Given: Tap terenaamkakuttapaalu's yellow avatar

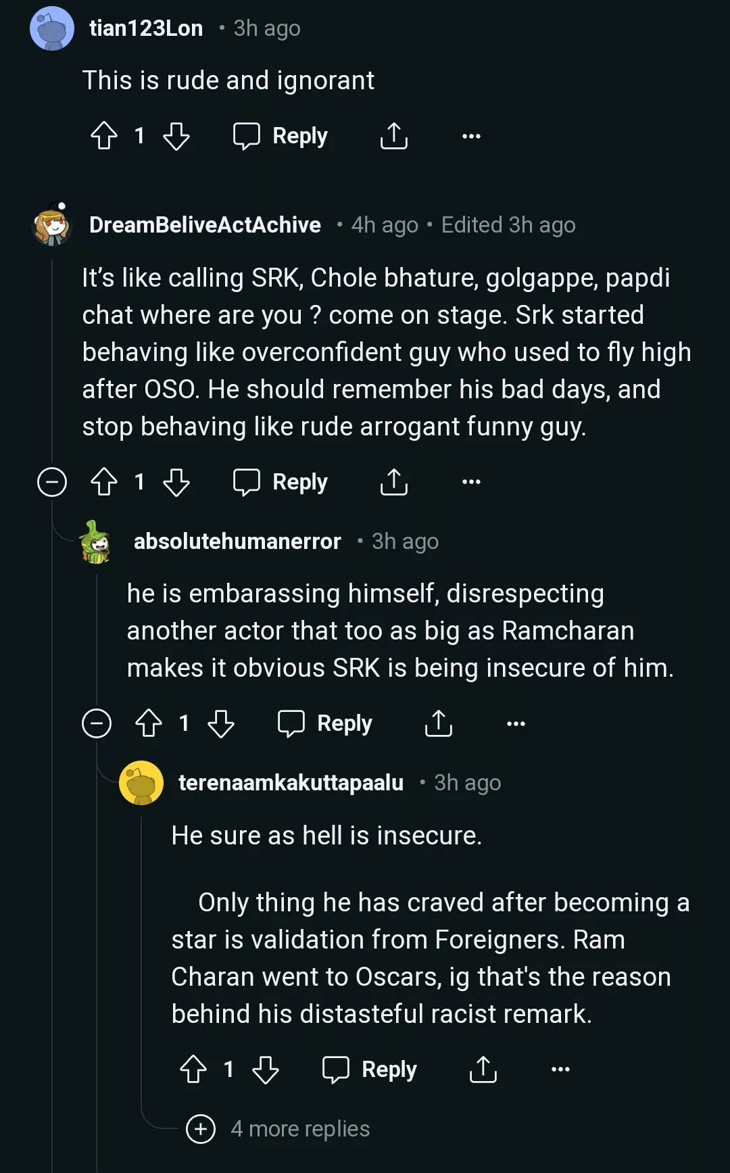Looking at the screenshot, I should click(x=141, y=783).
